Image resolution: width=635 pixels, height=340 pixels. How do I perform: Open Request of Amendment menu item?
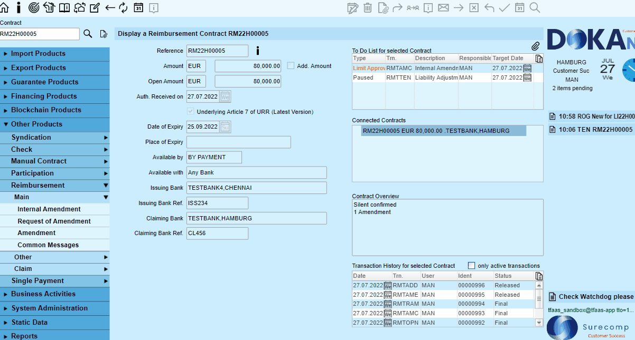pos(55,221)
